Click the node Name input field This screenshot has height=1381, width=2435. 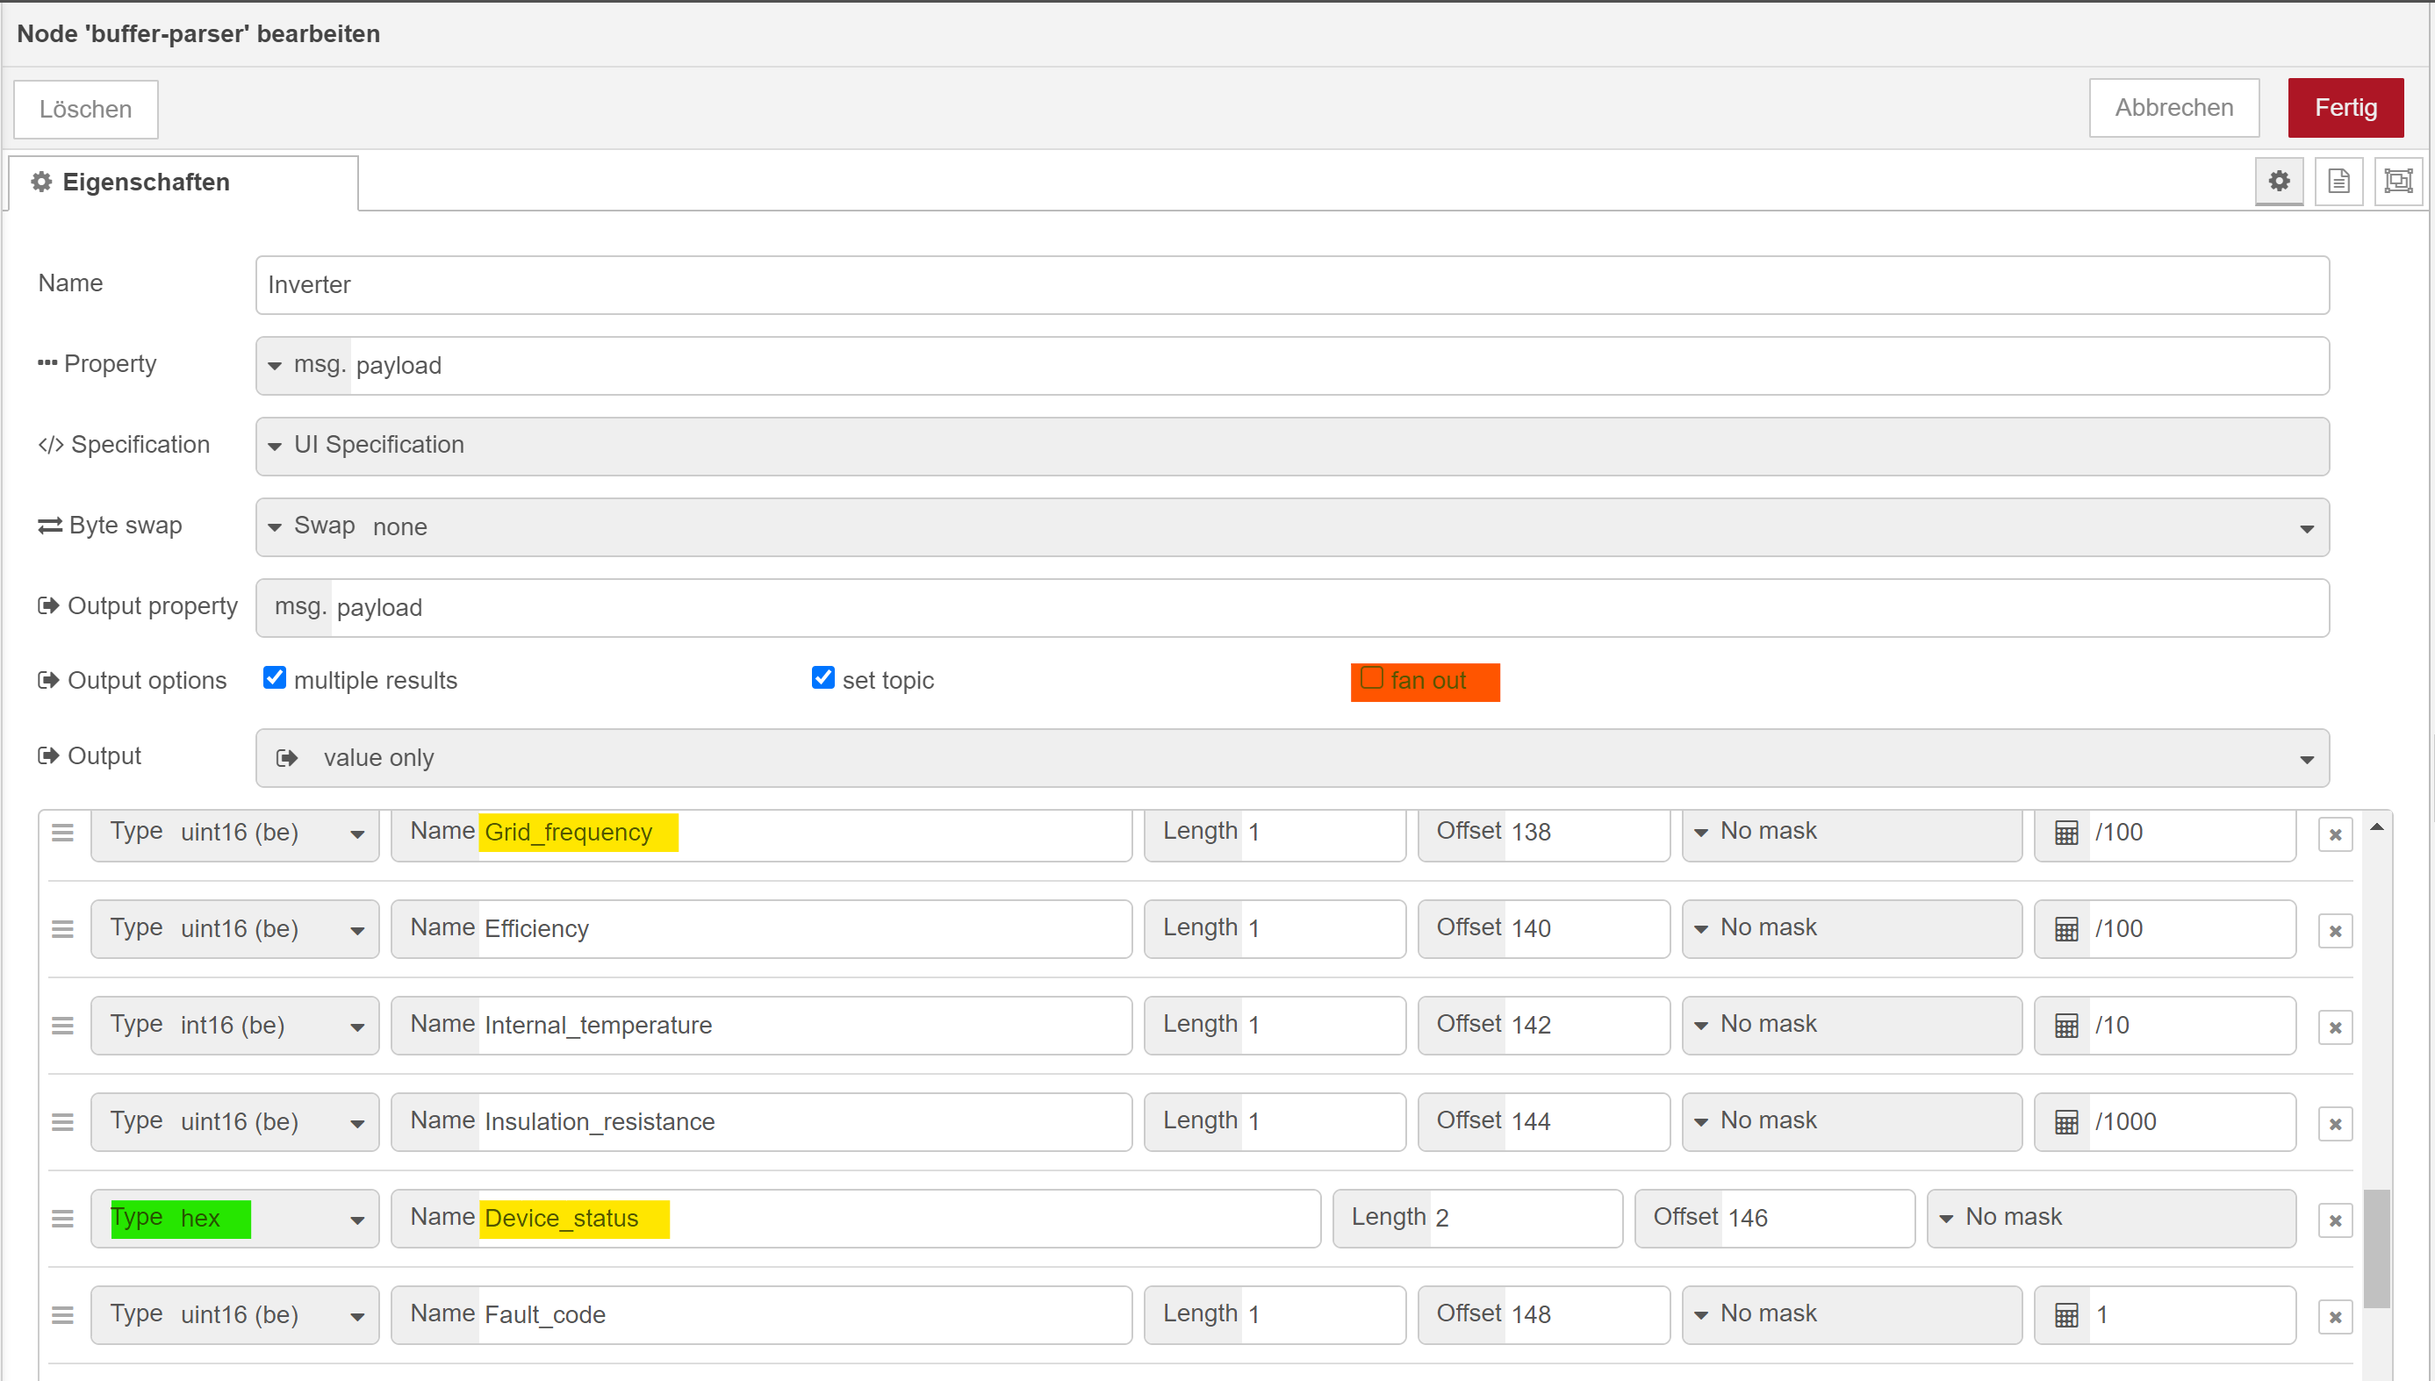click(1290, 284)
